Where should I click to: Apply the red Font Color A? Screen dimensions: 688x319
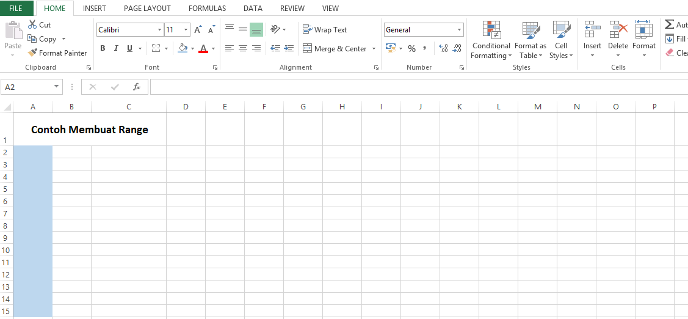[x=203, y=48]
